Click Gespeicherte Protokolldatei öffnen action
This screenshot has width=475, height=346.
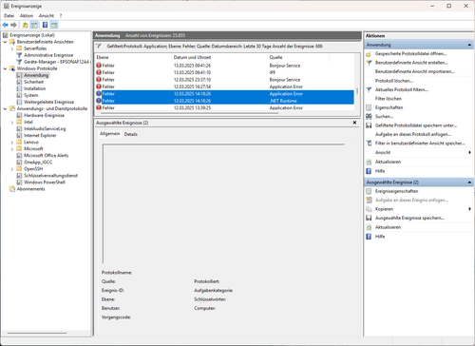click(410, 53)
